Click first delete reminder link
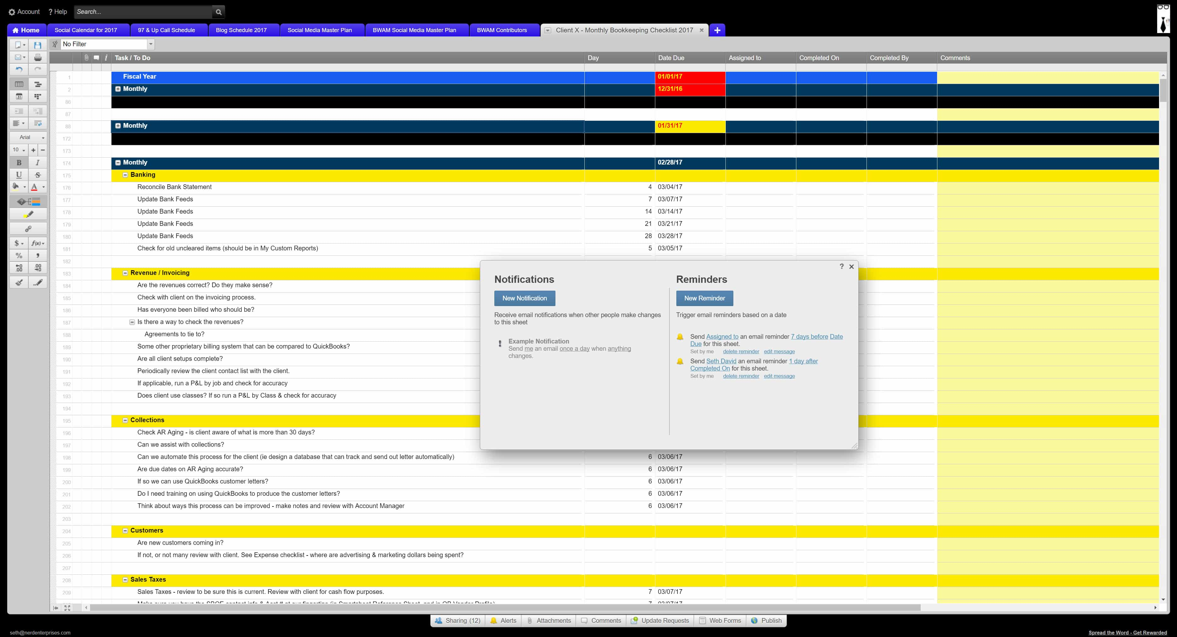Image resolution: width=1177 pixels, height=637 pixels. 741,351
